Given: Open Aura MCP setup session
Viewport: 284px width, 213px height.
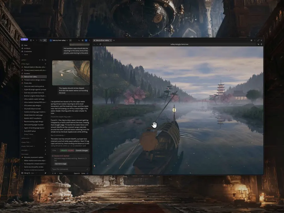Looking at the screenshot, I should pyautogui.click(x=34, y=131).
